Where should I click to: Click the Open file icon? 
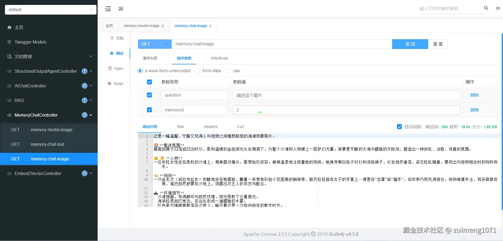110,68
